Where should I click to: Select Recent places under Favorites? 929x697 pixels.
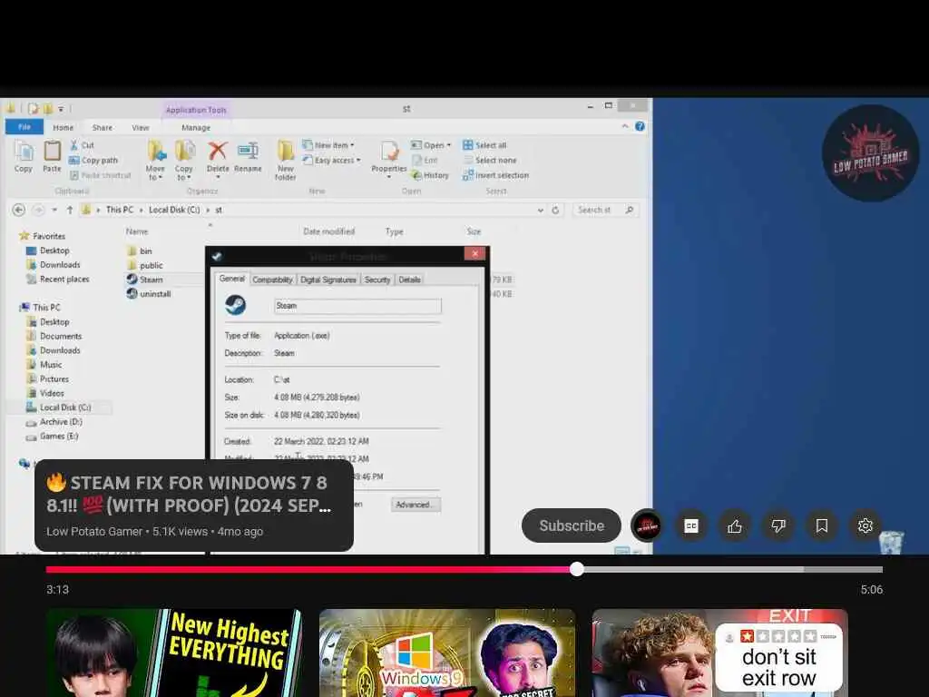tap(58, 280)
